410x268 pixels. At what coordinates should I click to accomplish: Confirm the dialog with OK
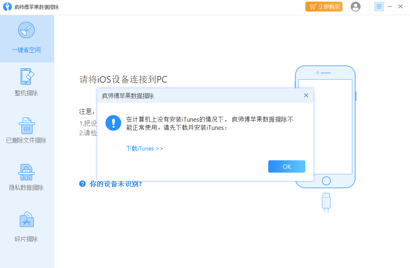coord(286,166)
